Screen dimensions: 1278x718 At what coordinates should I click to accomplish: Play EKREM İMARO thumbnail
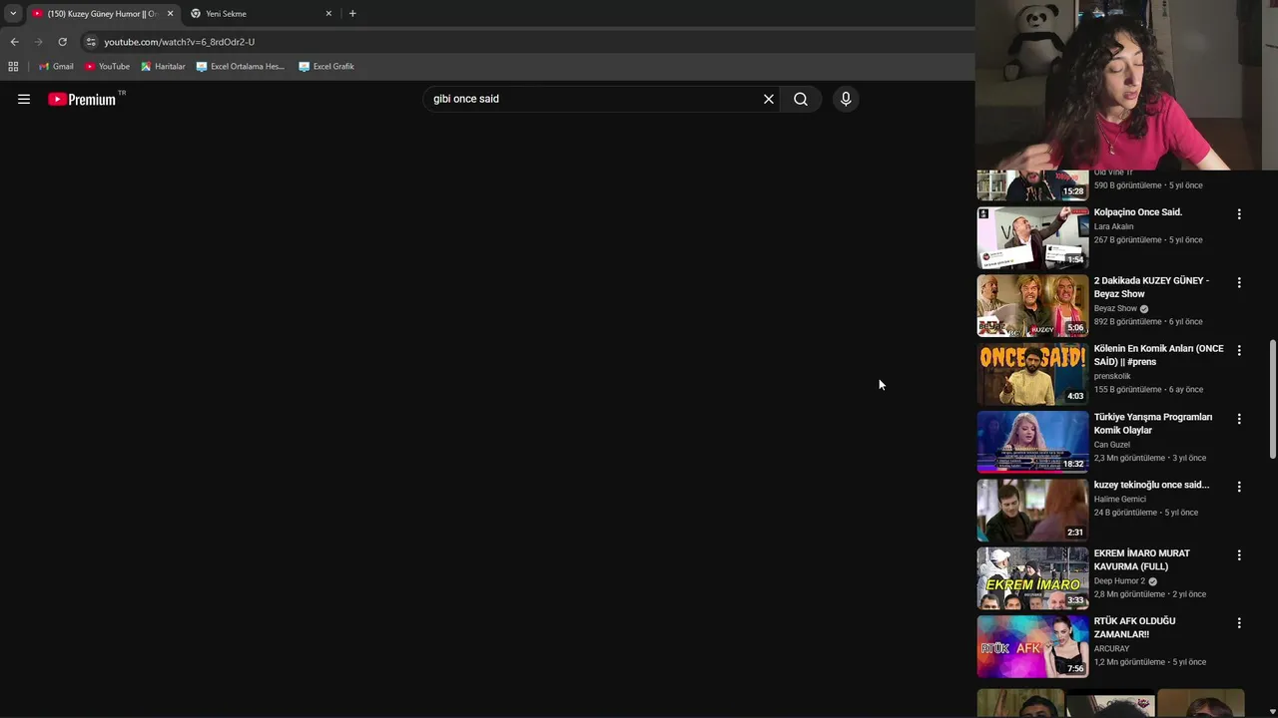[1032, 578]
